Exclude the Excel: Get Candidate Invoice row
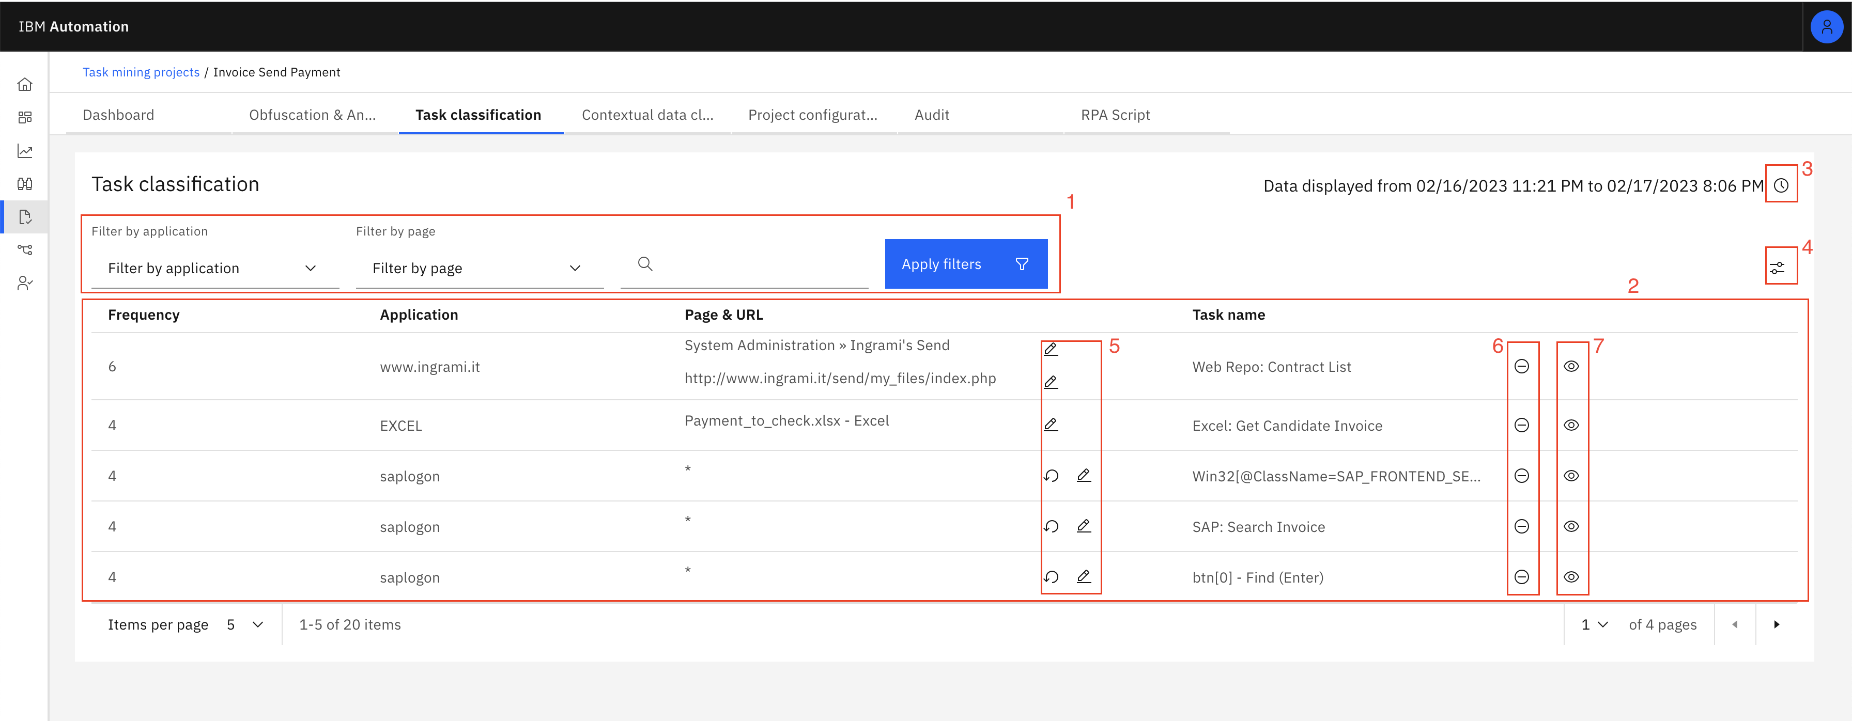 click(x=1522, y=425)
